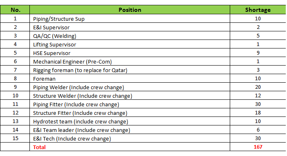Select the Hydrotest team position cell

(130, 121)
